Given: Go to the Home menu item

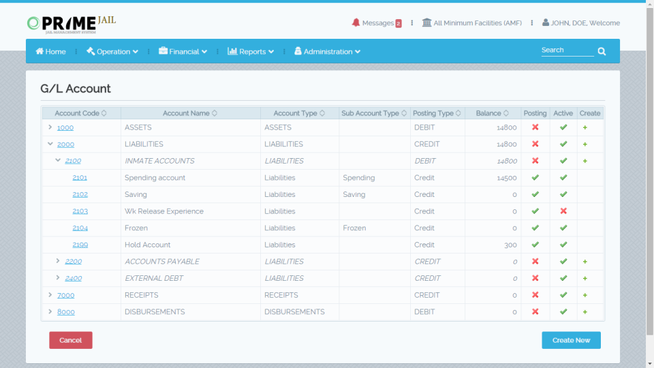Looking at the screenshot, I should [x=50, y=51].
